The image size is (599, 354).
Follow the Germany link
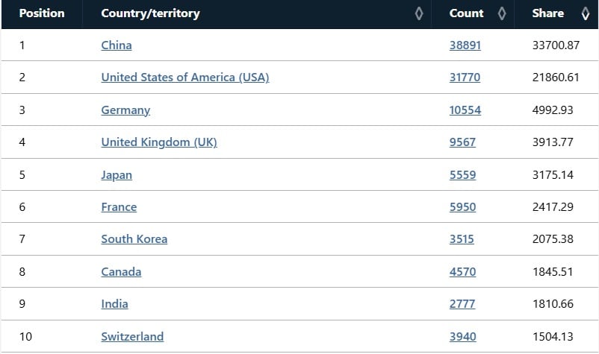[125, 110]
